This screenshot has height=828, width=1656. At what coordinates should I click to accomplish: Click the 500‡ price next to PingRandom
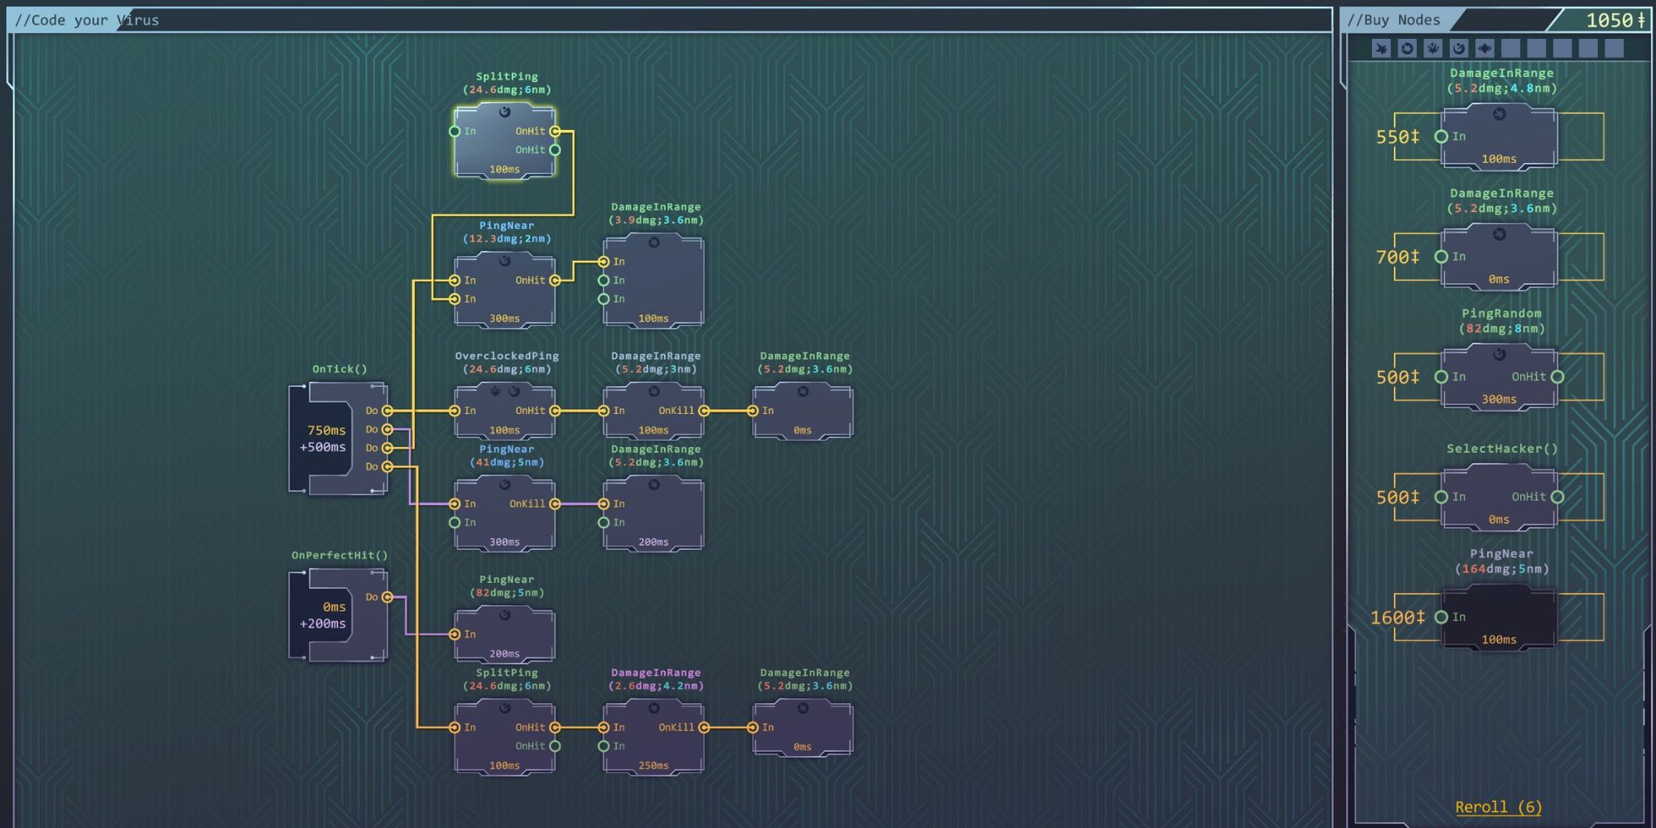pyautogui.click(x=1398, y=378)
